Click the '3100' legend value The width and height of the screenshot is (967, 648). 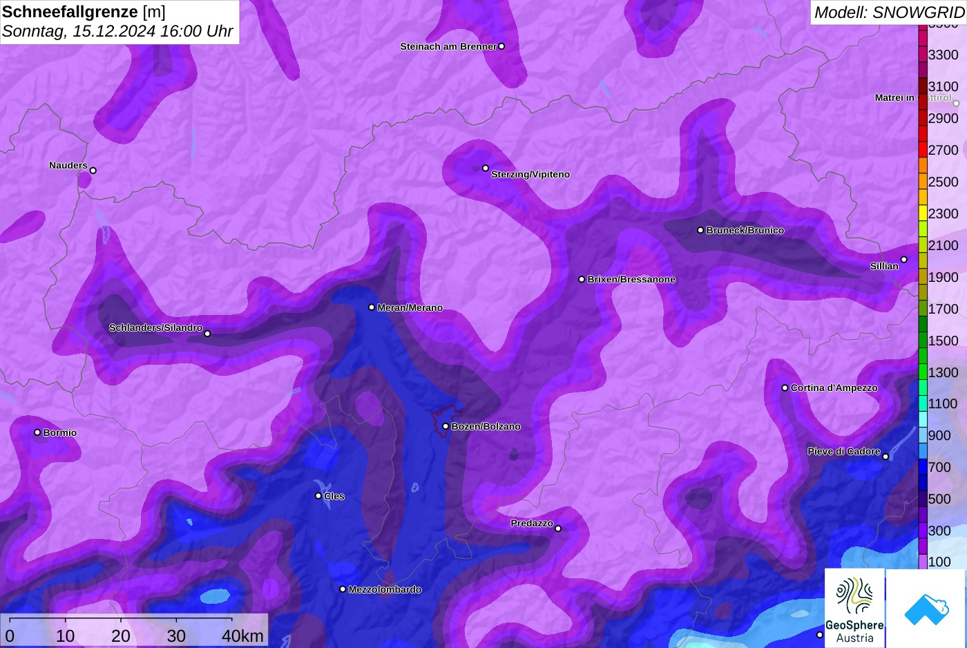(943, 86)
